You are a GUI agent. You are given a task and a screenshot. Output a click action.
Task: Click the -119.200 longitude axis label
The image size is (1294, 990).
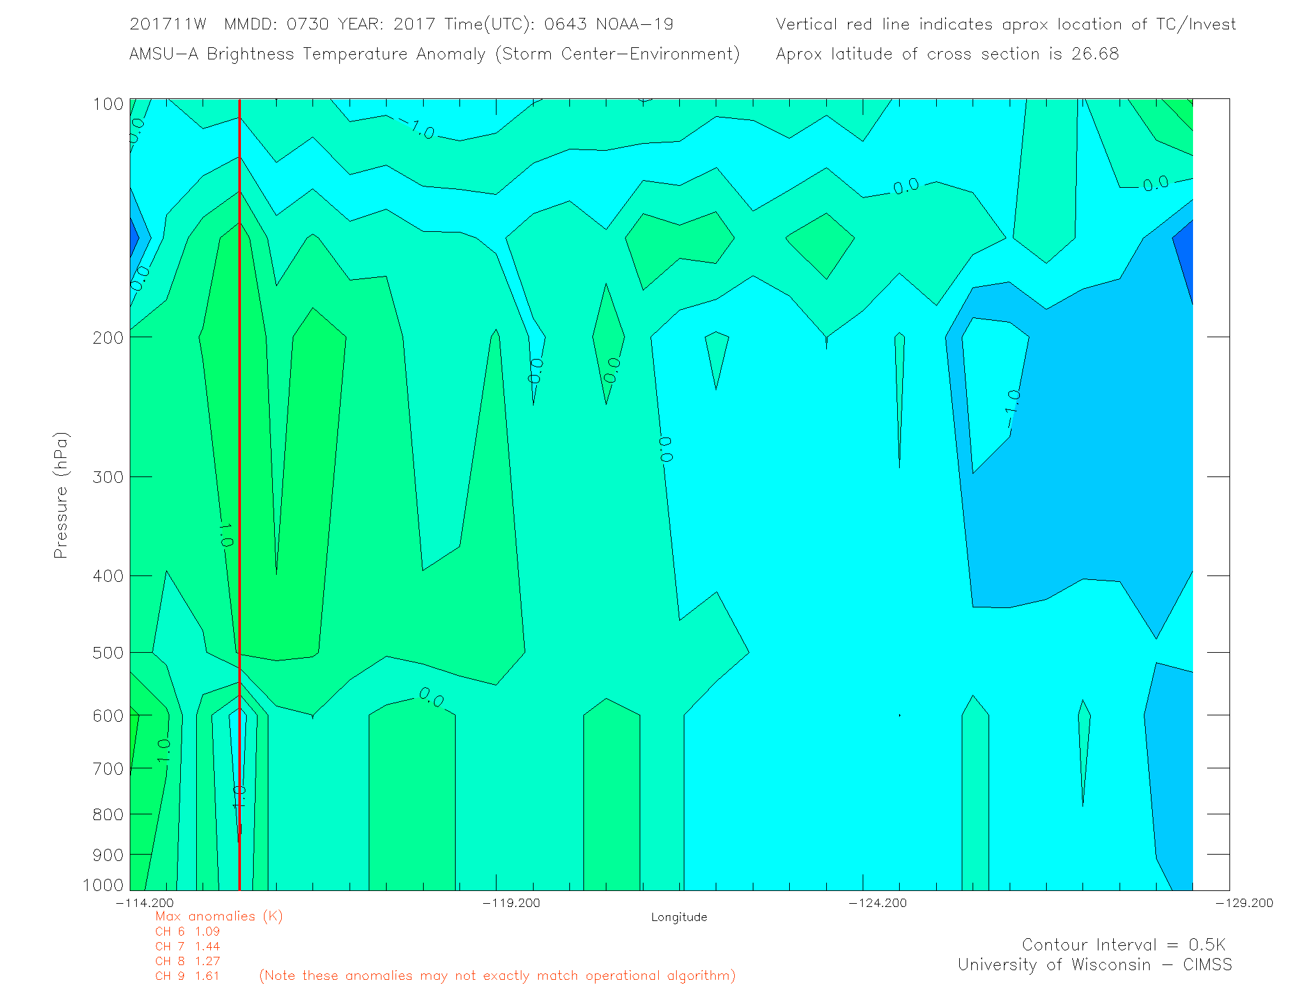(511, 903)
